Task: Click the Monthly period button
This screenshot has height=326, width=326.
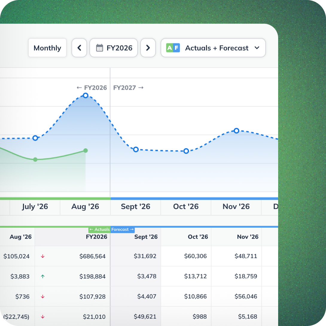Action: click(47, 48)
